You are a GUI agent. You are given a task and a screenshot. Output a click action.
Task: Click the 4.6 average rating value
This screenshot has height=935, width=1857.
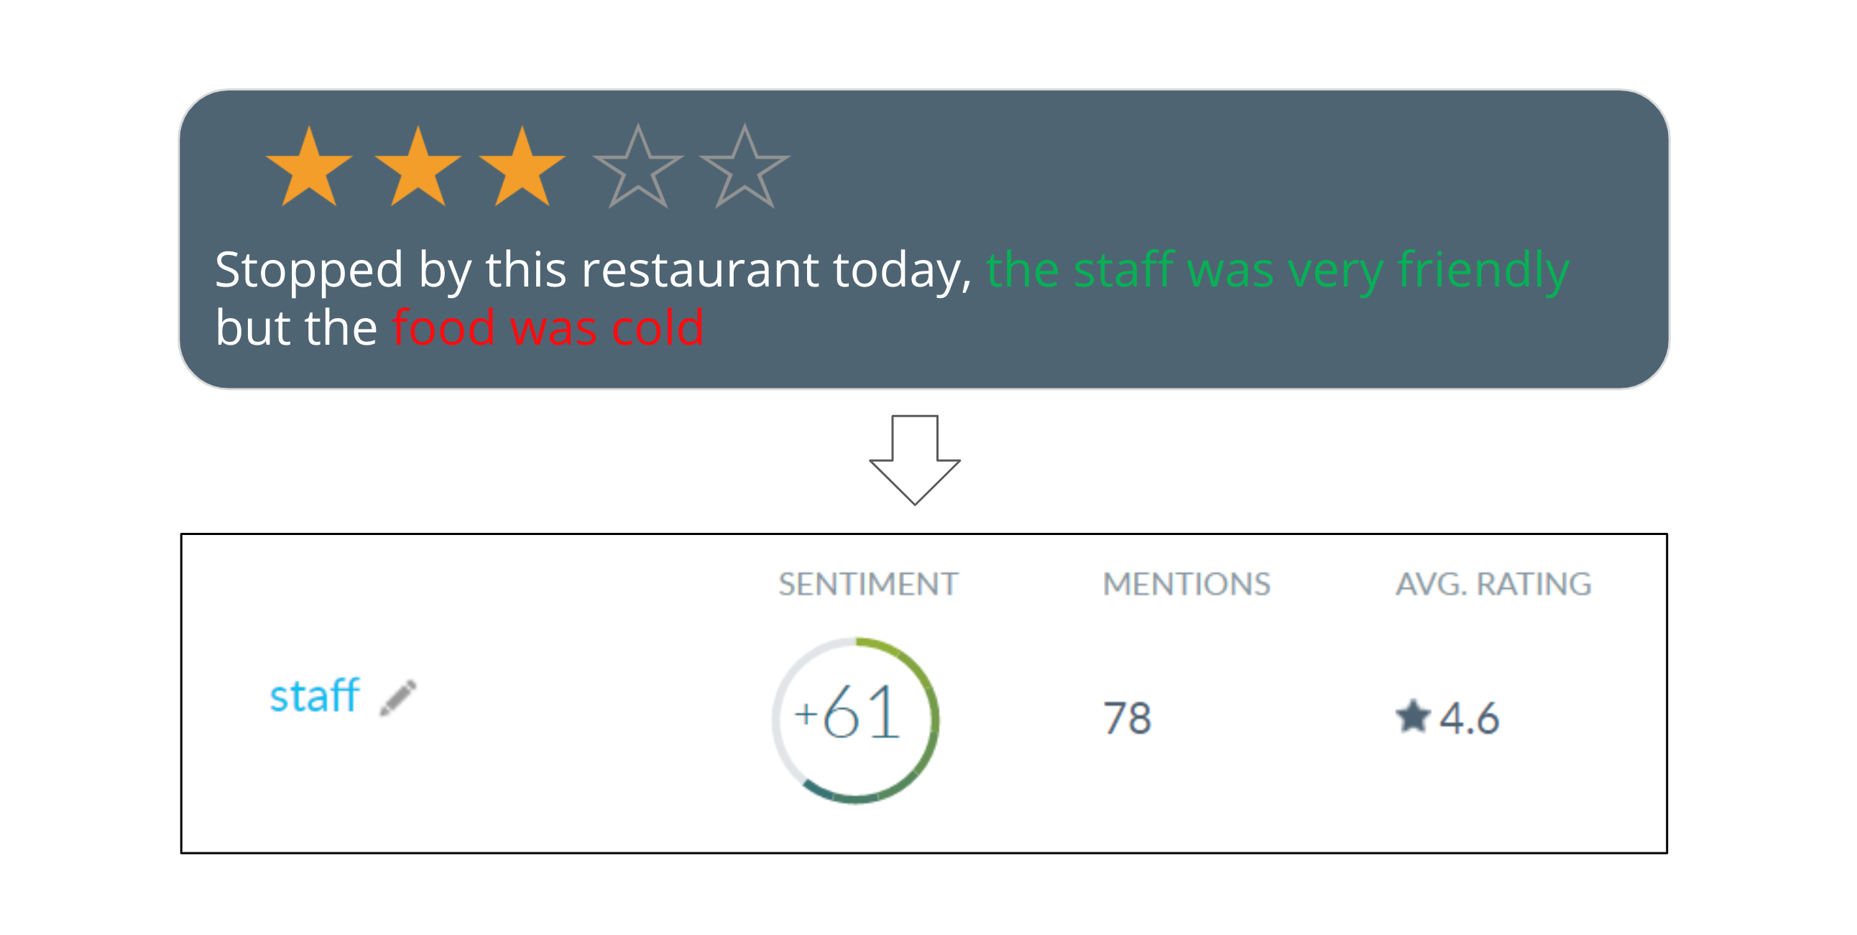point(1469,718)
